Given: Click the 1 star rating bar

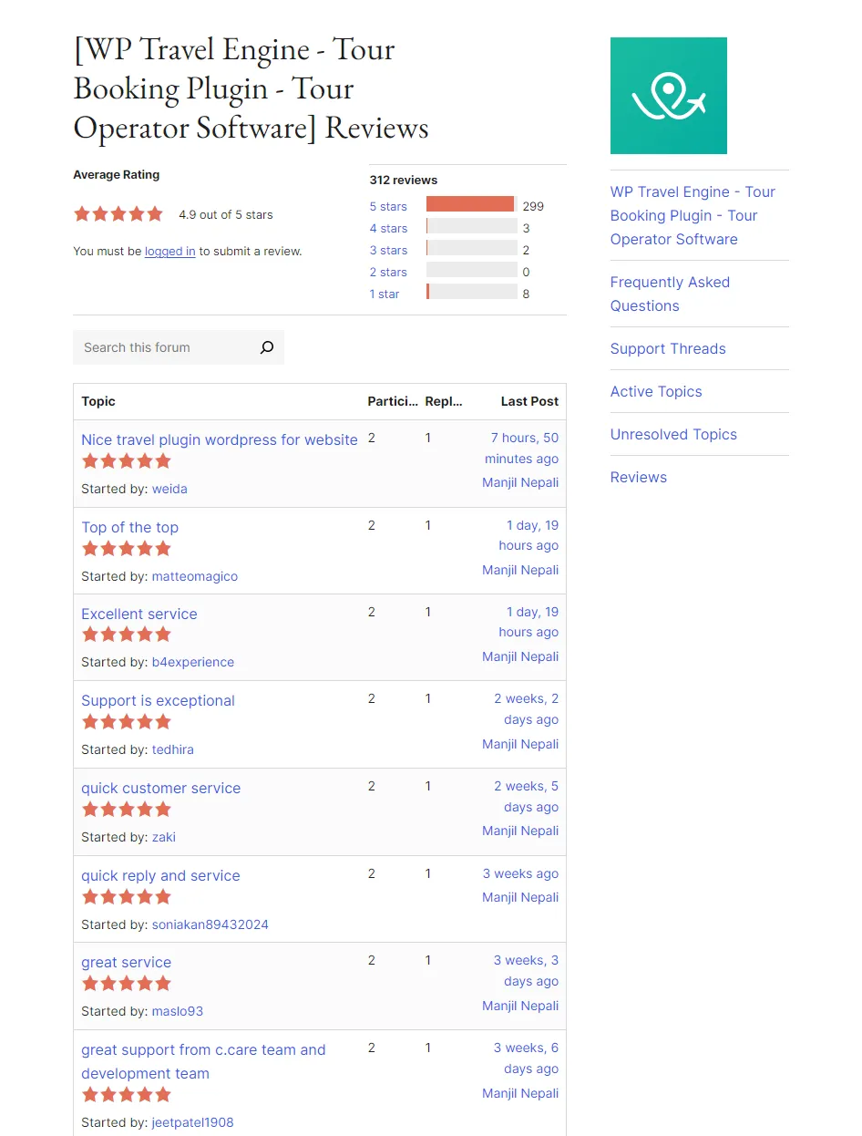Looking at the screenshot, I should click(x=472, y=292).
